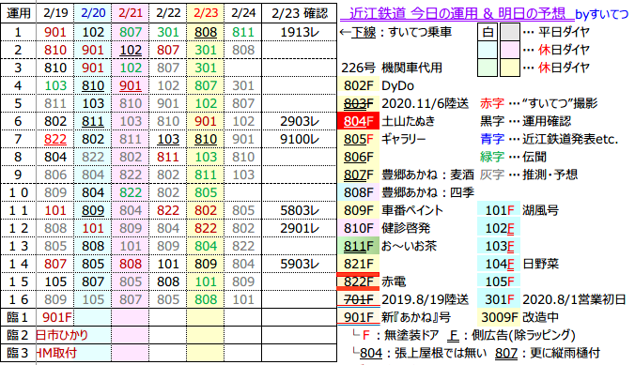
Task: Select red underlined 901 in row 4
Action: point(131,85)
